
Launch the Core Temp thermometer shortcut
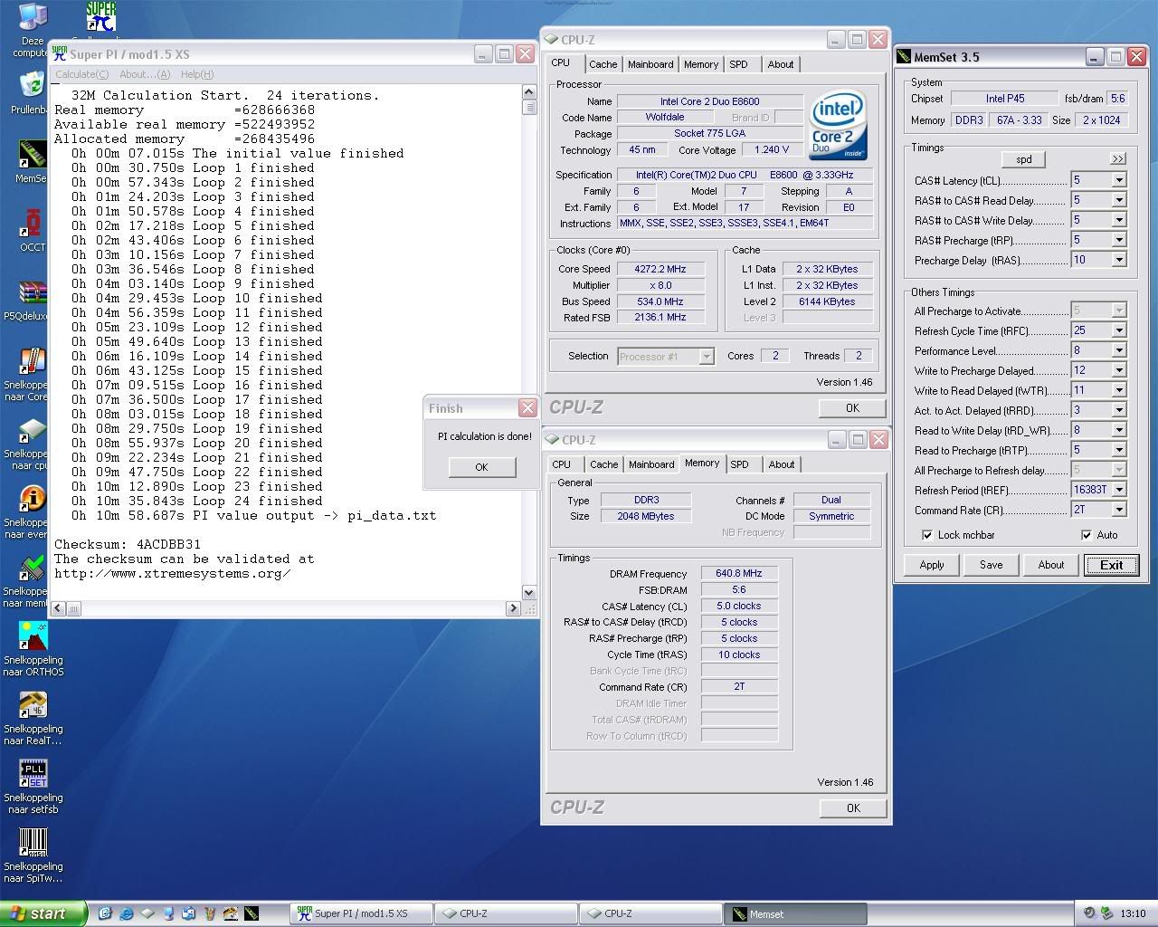pyautogui.click(x=33, y=361)
